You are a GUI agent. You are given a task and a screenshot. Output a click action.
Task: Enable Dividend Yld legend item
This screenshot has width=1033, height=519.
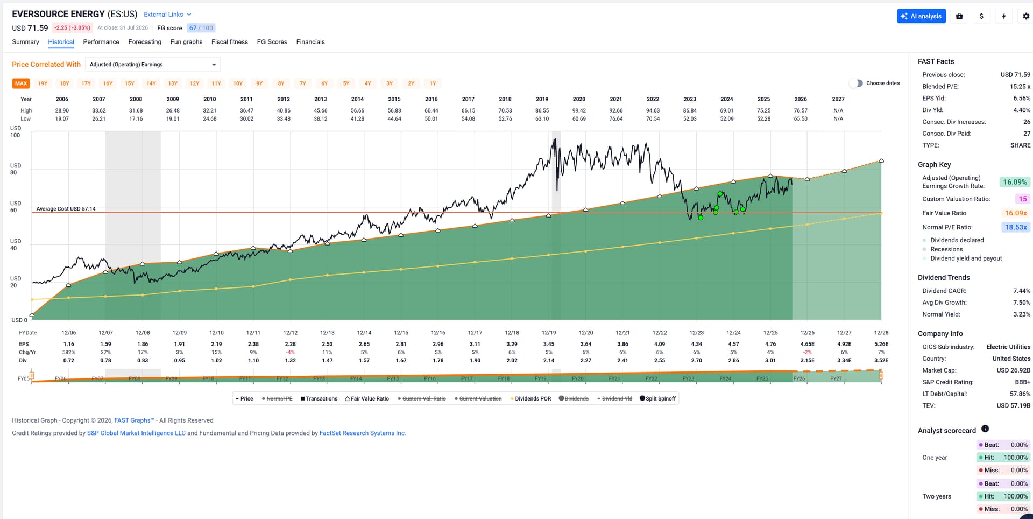(615, 399)
